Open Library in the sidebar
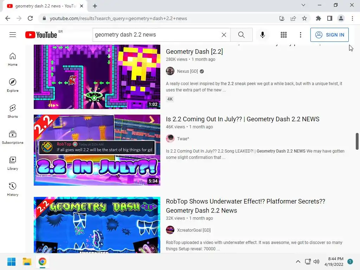Screen dimensions: 360x270 click(13, 163)
